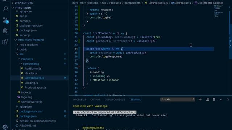Split the terminal panel
The width and height of the screenshot is (232, 130).
pyautogui.click(x=207, y=100)
